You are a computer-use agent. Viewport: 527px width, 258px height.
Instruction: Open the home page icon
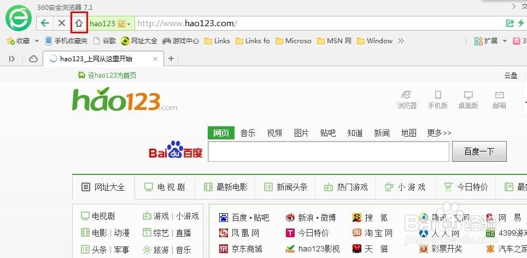(x=79, y=23)
